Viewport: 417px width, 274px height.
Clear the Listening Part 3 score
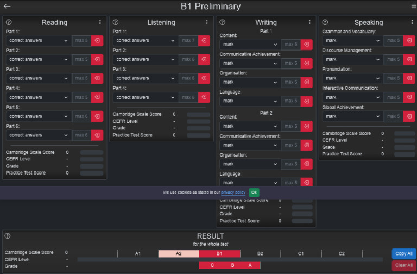204,78
